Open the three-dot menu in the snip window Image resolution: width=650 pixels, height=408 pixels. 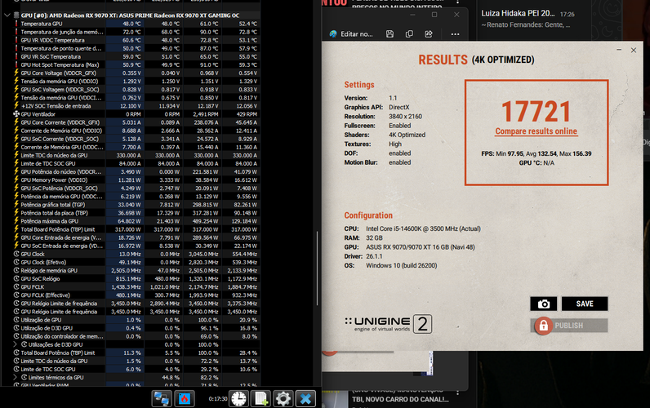click(455, 34)
